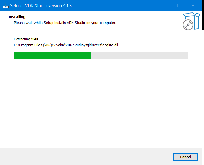Screen dimensions: 204x165
Task: Click the blank title bar area beside the title
Action: click(x=116, y=5)
